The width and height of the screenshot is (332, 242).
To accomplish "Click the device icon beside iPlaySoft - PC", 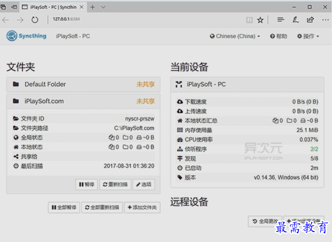I will coord(179,84).
